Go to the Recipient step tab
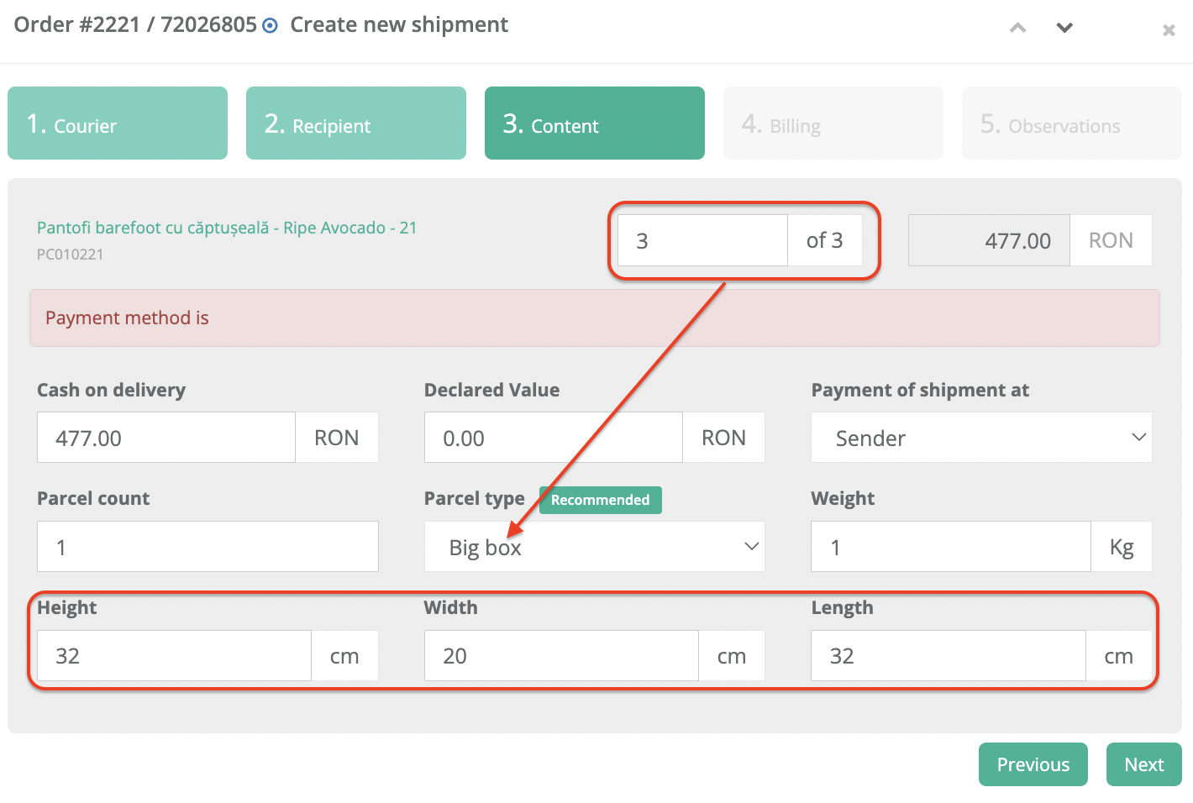 click(356, 123)
